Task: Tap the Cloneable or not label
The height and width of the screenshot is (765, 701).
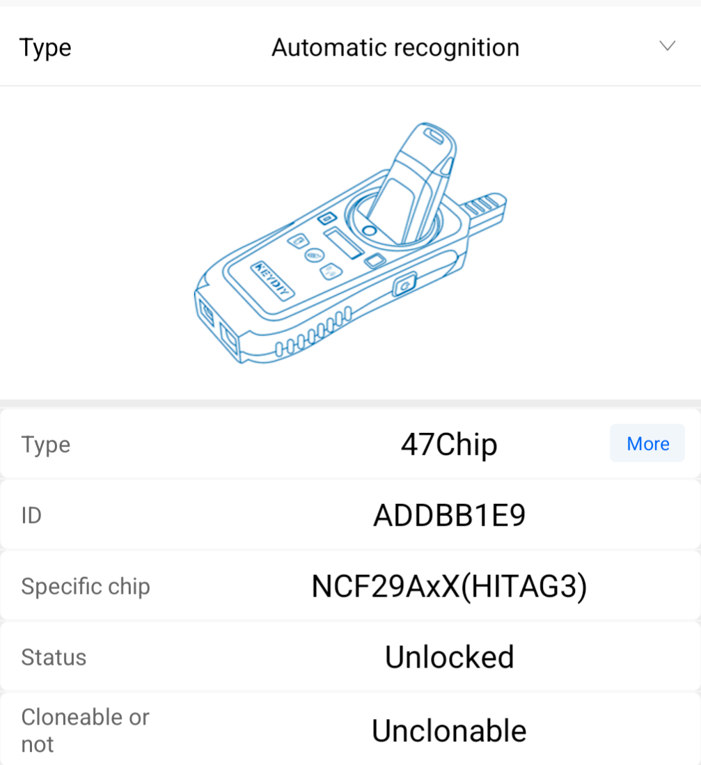Action: [85, 730]
